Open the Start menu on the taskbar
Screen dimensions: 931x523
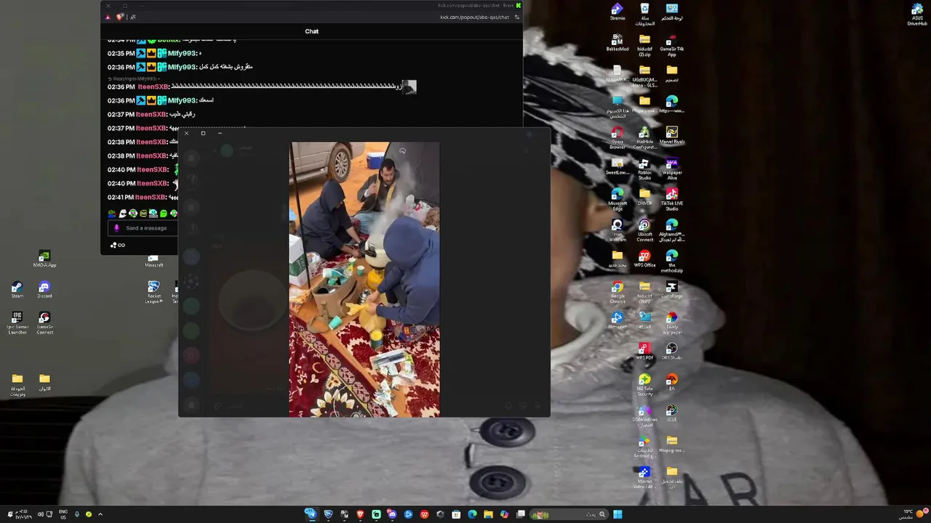pos(618,514)
